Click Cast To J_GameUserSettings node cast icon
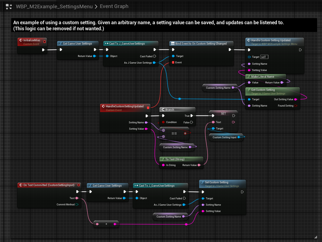 pos(107,43)
